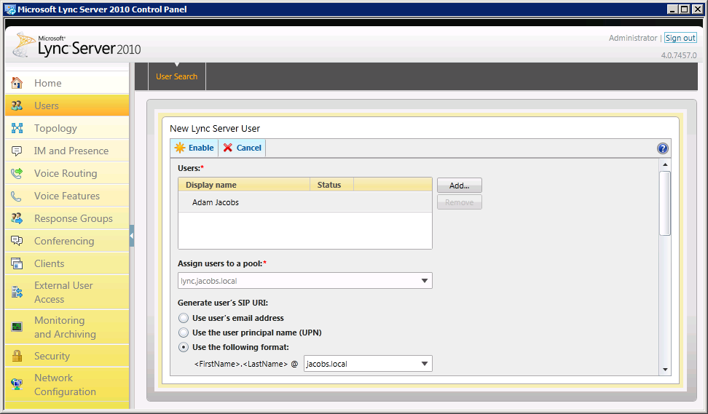Click the vertical scrollbar thumb in form

point(664,203)
